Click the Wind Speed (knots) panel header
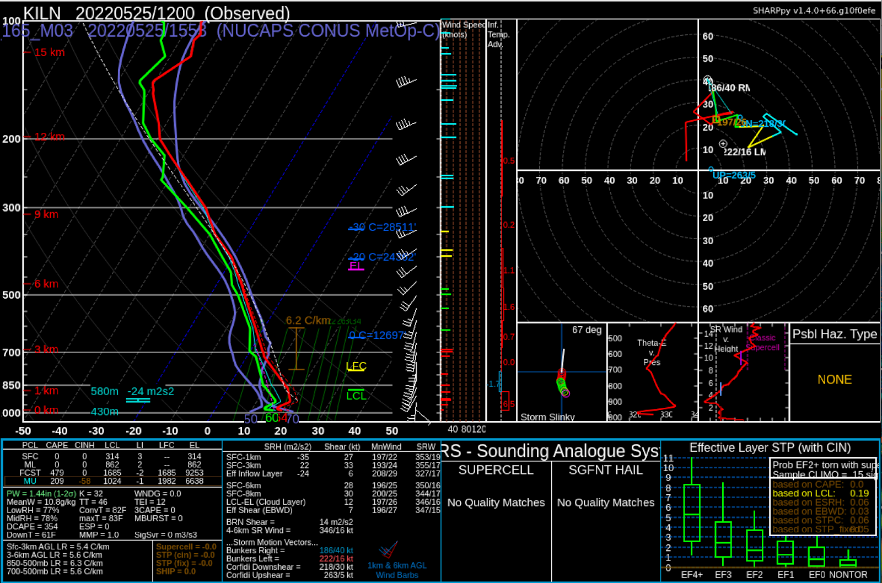882x583 pixels. [462, 29]
